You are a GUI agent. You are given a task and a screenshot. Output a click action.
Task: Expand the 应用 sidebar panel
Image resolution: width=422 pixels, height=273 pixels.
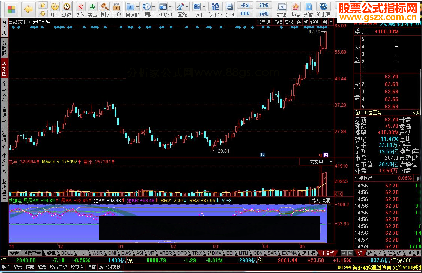click(x=4, y=28)
